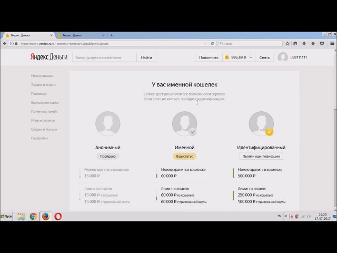Click the Firefox back arrow button
Viewport: 337px width, 253px height.
click(x=5, y=44)
